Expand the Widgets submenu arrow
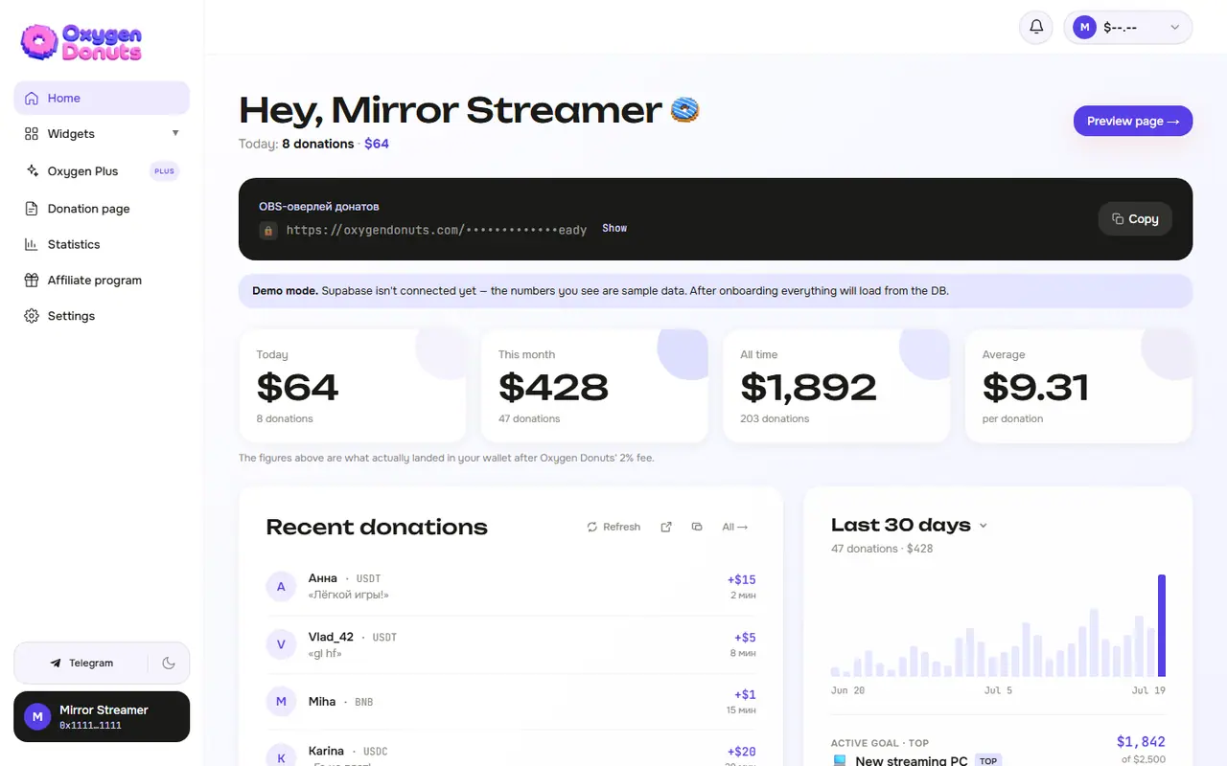The height and width of the screenshot is (766, 1227). click(175, 133)
